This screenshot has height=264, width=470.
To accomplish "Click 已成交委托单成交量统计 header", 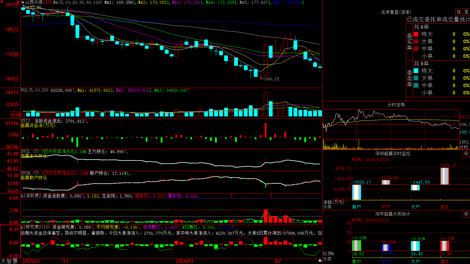I will point(438,19).
